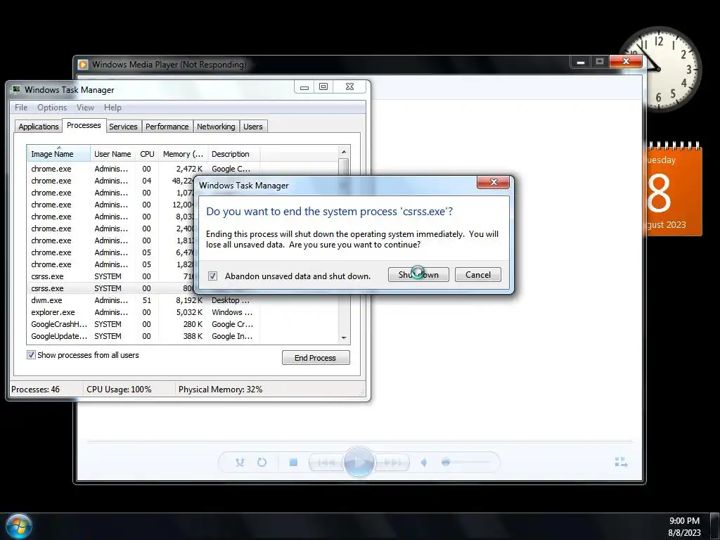Click Previous track in Media Player
Image resolution: width=720 pixels, height=540 pixels.
(x=326, y=463)
